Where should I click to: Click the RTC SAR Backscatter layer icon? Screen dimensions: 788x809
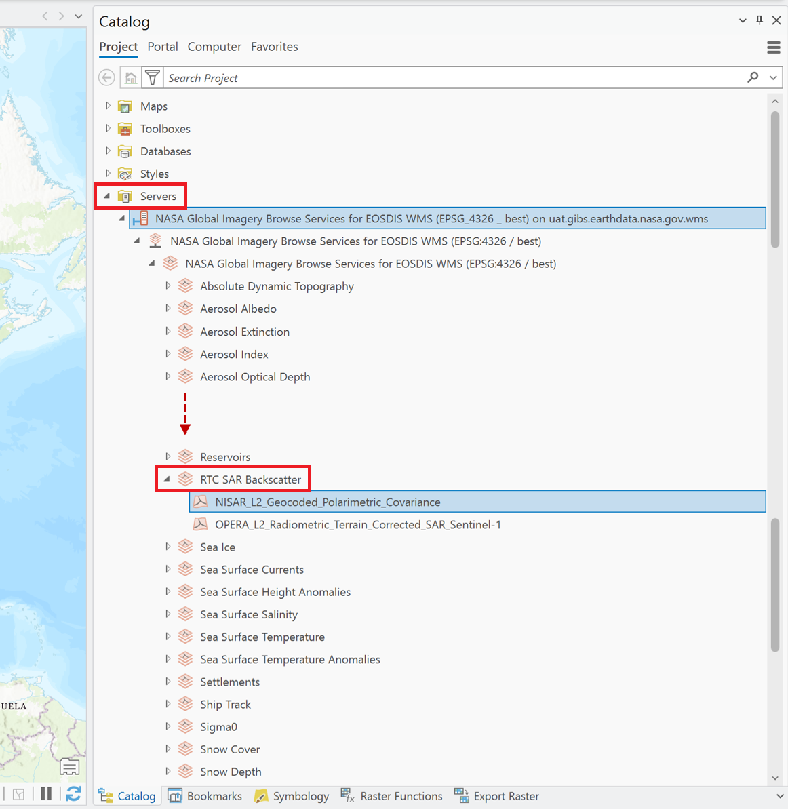[x=185, y=479]
